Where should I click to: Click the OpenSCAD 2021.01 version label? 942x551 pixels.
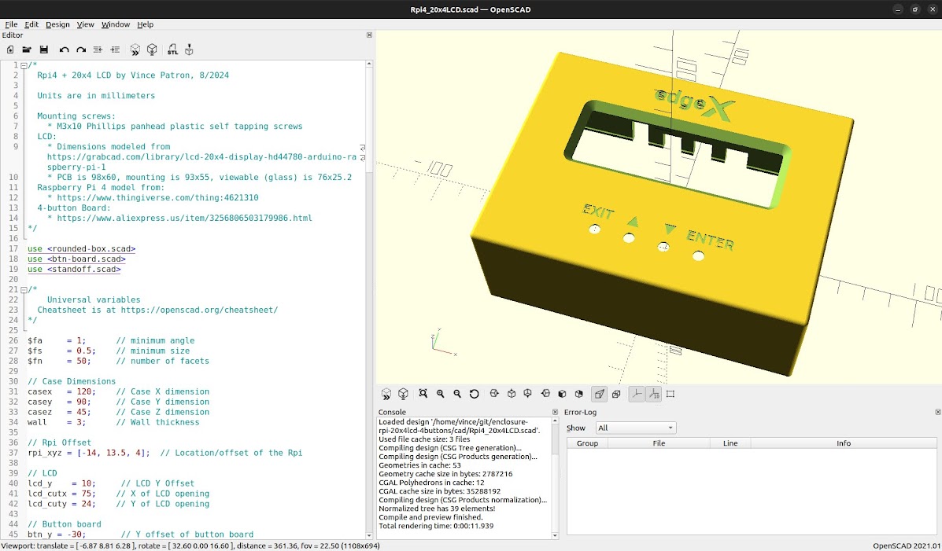(906, 545)
